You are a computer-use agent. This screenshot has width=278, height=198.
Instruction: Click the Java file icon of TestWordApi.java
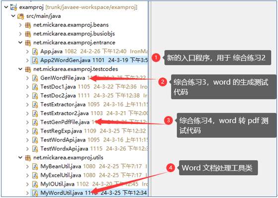tap(35, 140)
